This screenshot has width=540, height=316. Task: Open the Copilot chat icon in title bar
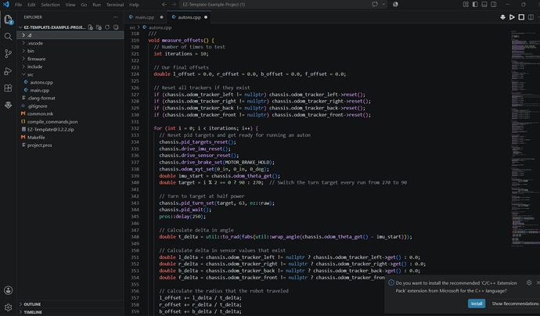pyautogui.click(x=375, y=5)
